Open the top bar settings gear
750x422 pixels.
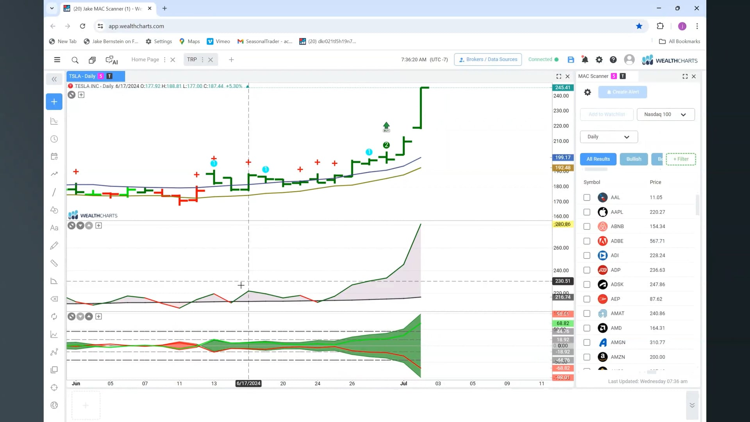[599, 59]
